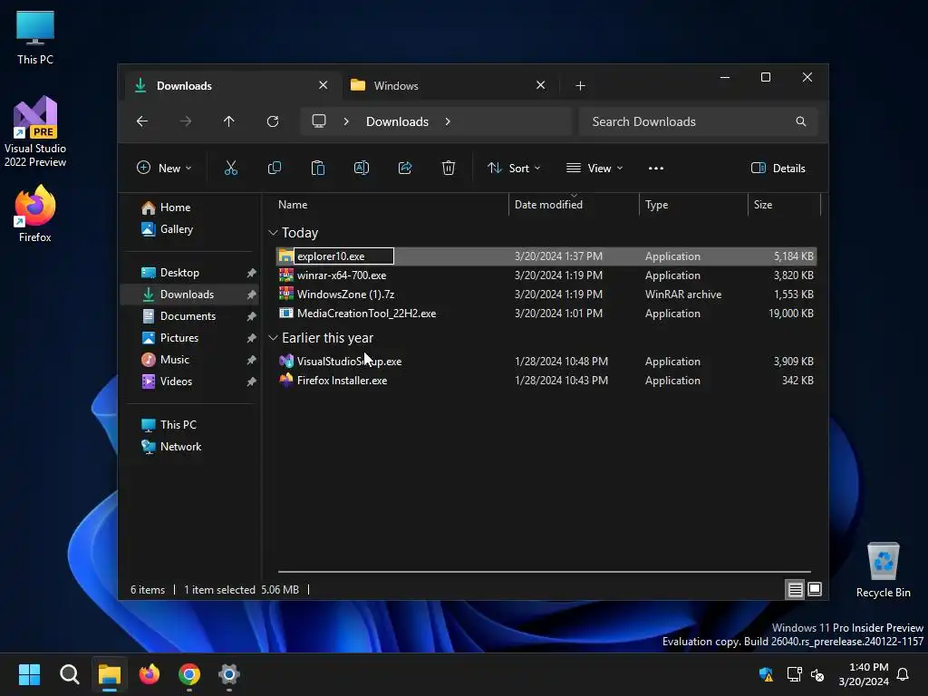Click the taskbar Search icon
The height and width of the screenshot is (696, 928).
[x=69, y=674]
